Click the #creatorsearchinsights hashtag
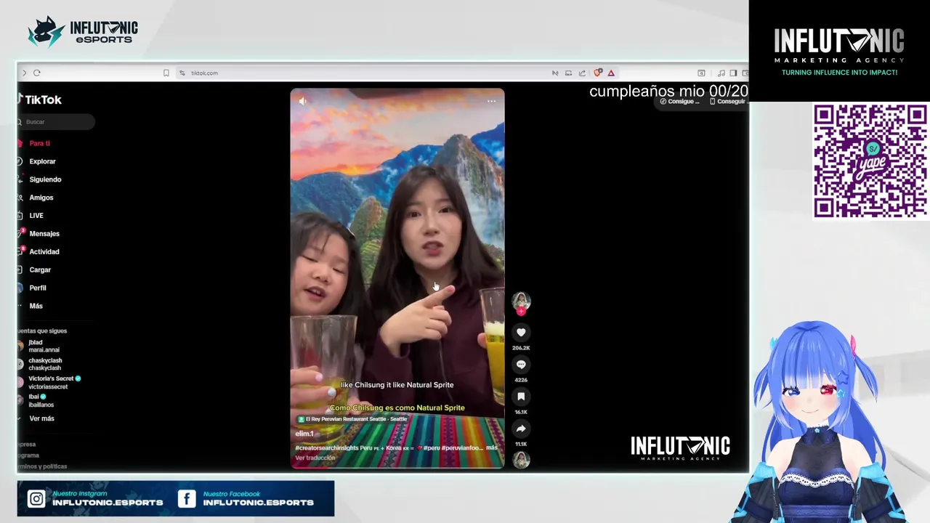The image size is (930, 523). pyautogui.click(x=327, y=448)
